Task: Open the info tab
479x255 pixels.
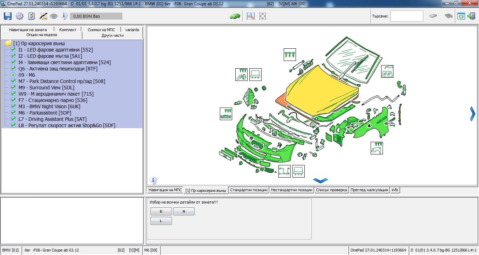Action: point(395,190)
